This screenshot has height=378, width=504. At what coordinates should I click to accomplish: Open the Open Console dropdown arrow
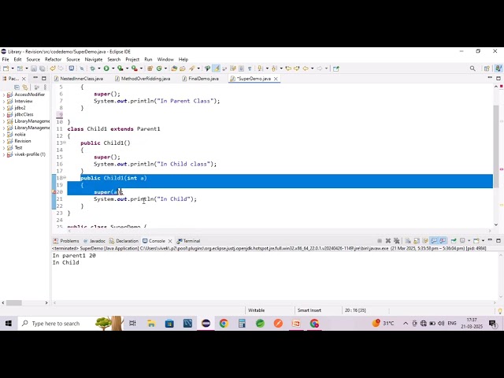click(x=483, y=241)
